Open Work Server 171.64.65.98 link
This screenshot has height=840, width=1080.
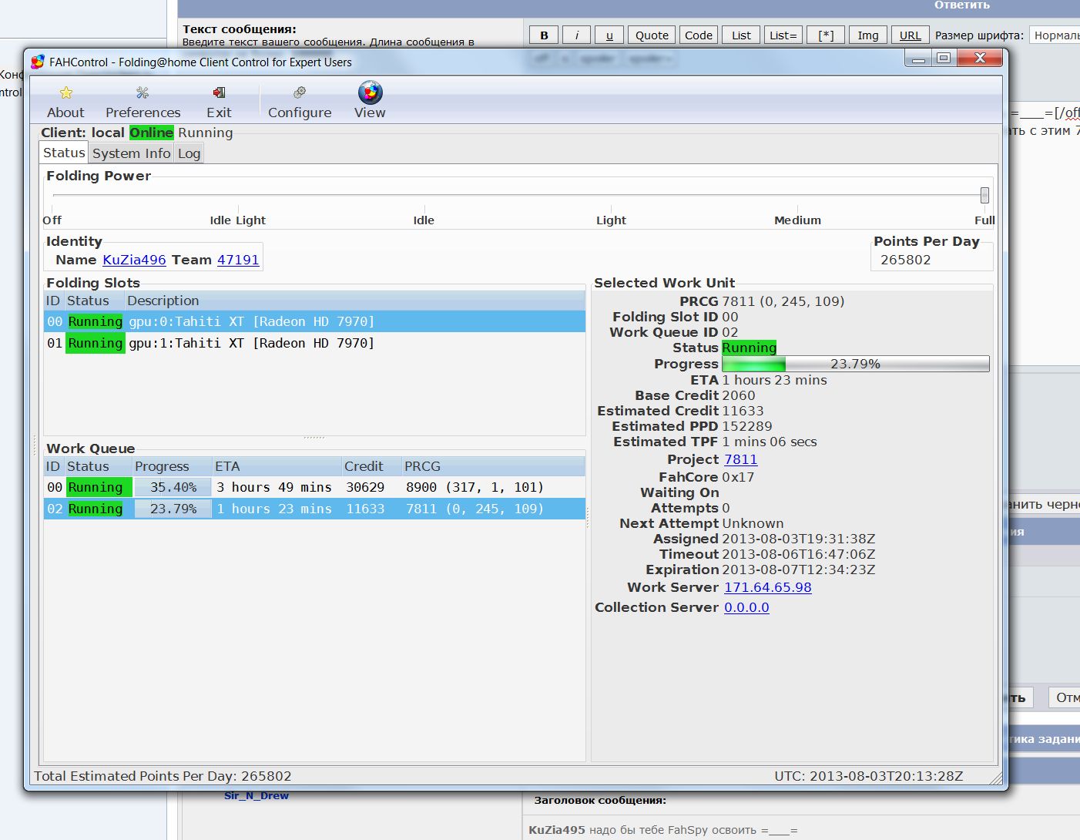click(x=767, y=587)
